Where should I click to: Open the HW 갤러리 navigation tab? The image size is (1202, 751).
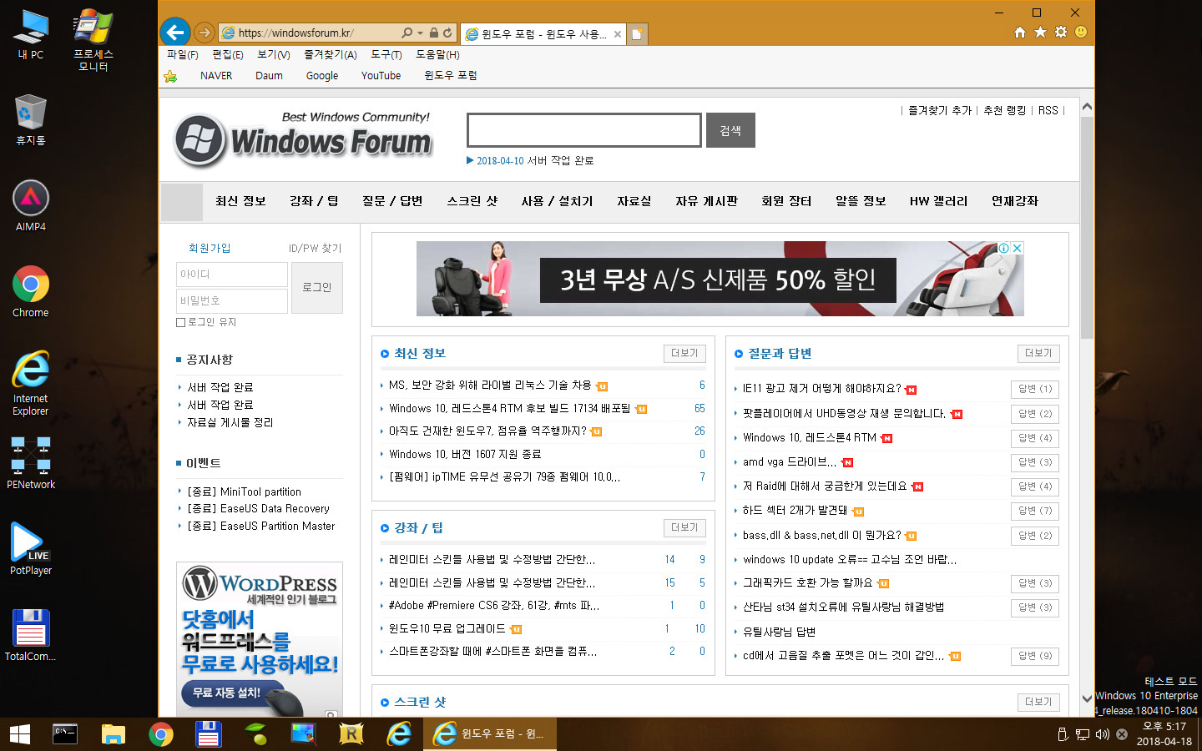pyautogui.click(x=939, y=201)
